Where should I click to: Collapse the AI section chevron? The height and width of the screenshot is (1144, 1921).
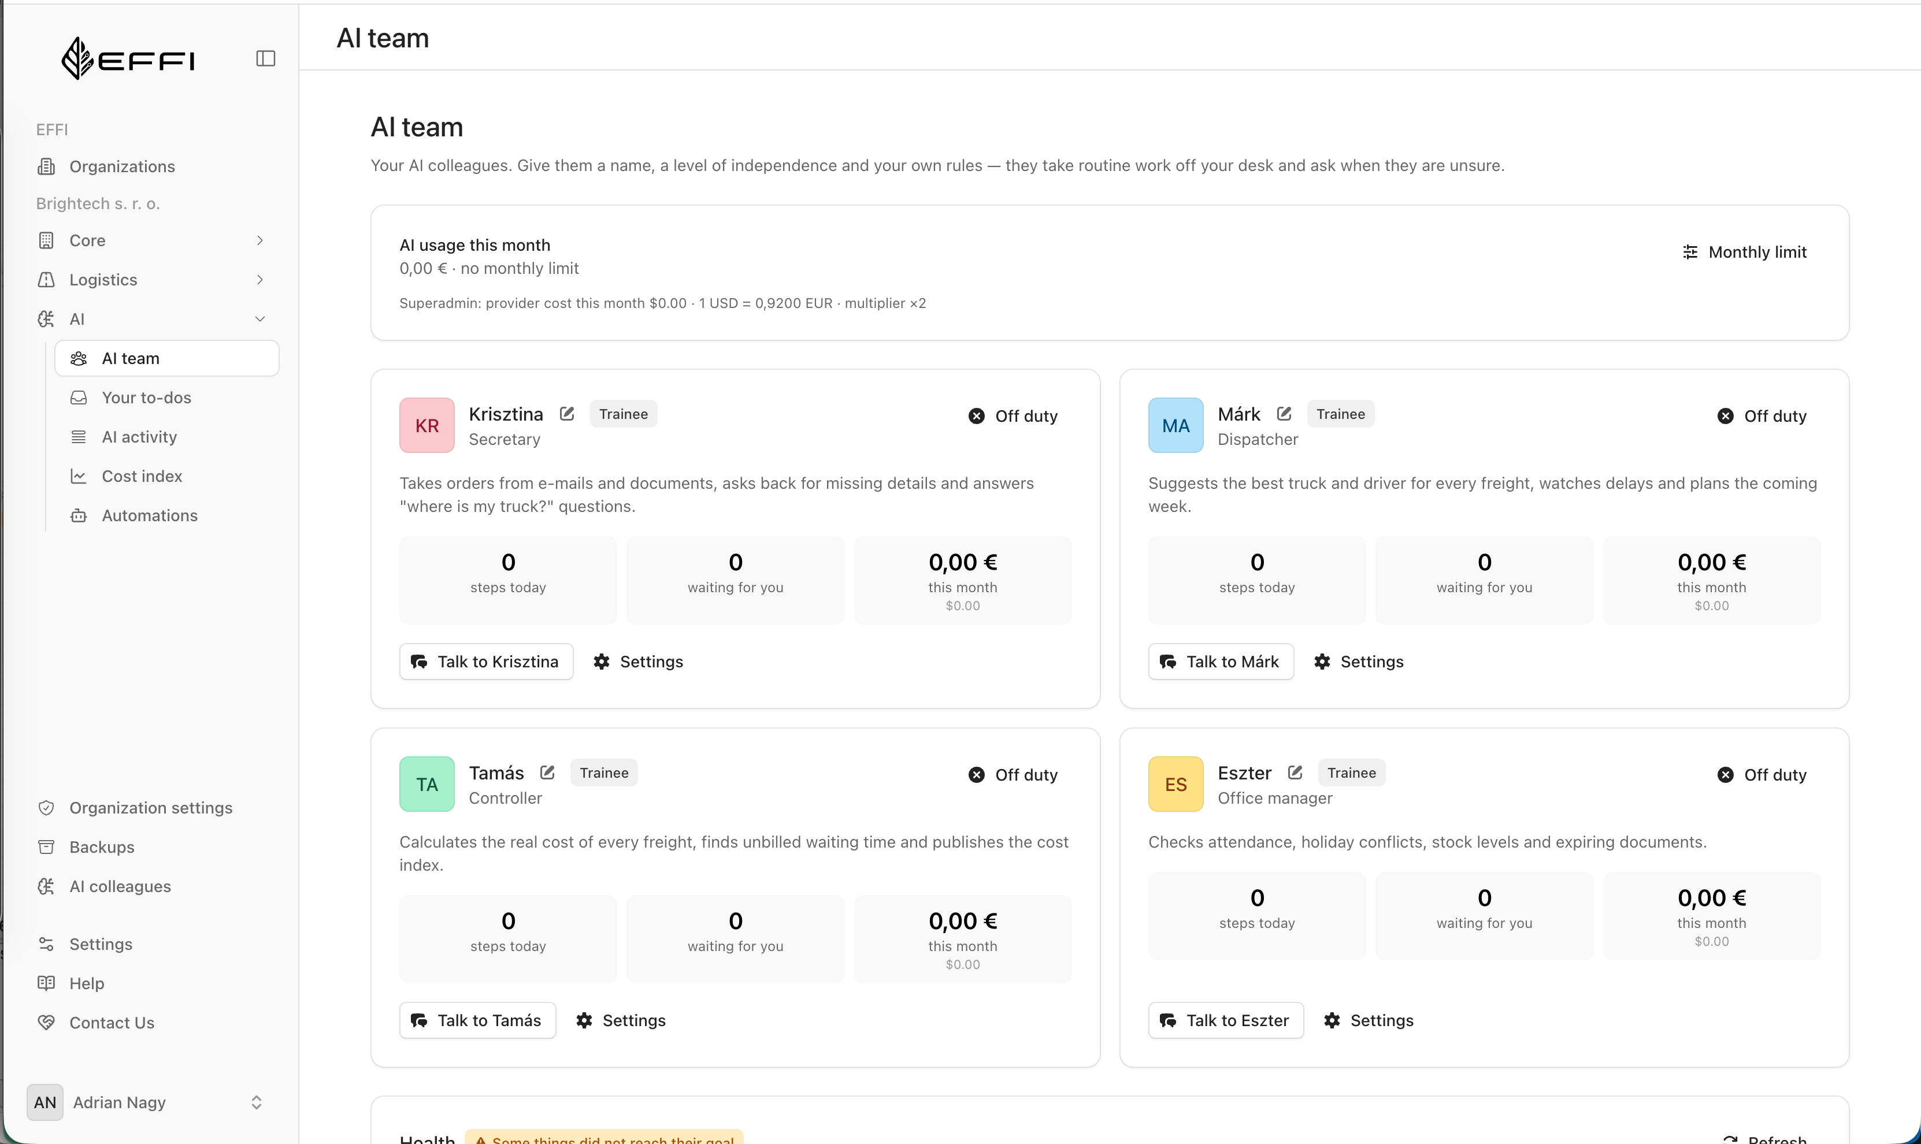pos(260,319)
